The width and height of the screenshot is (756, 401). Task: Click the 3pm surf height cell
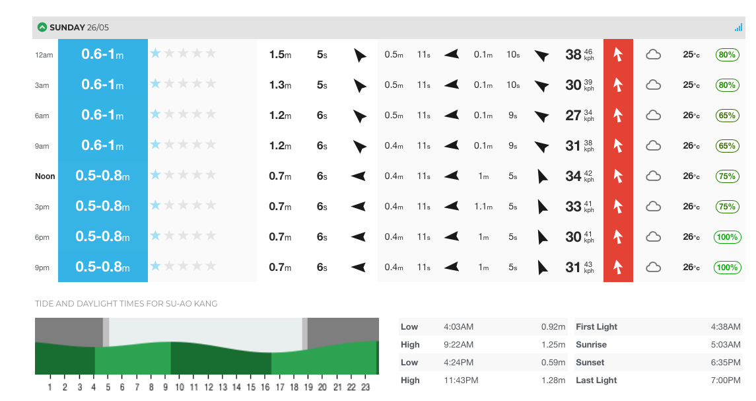pos(103,207)
